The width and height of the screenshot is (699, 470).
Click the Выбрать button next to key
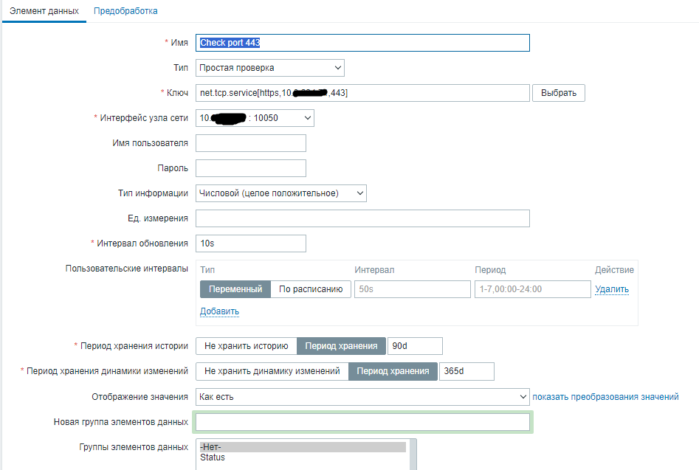click(559, 93)
